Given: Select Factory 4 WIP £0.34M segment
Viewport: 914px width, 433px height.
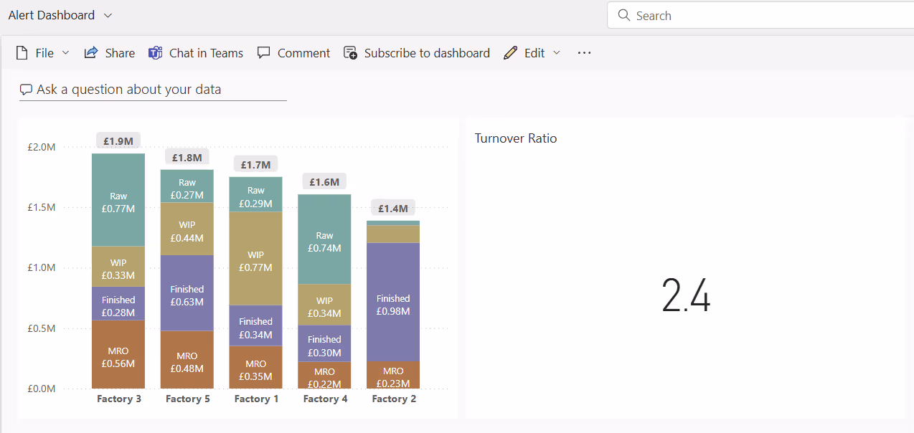Looking at the screenshot, I should point(325,305).
